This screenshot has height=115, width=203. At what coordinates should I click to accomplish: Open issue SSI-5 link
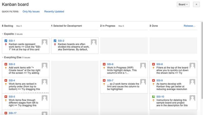12,97
